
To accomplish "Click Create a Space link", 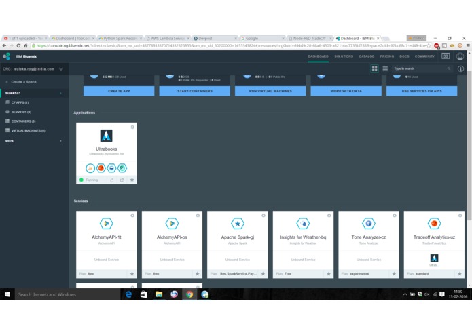I will (x=24, y=82).
